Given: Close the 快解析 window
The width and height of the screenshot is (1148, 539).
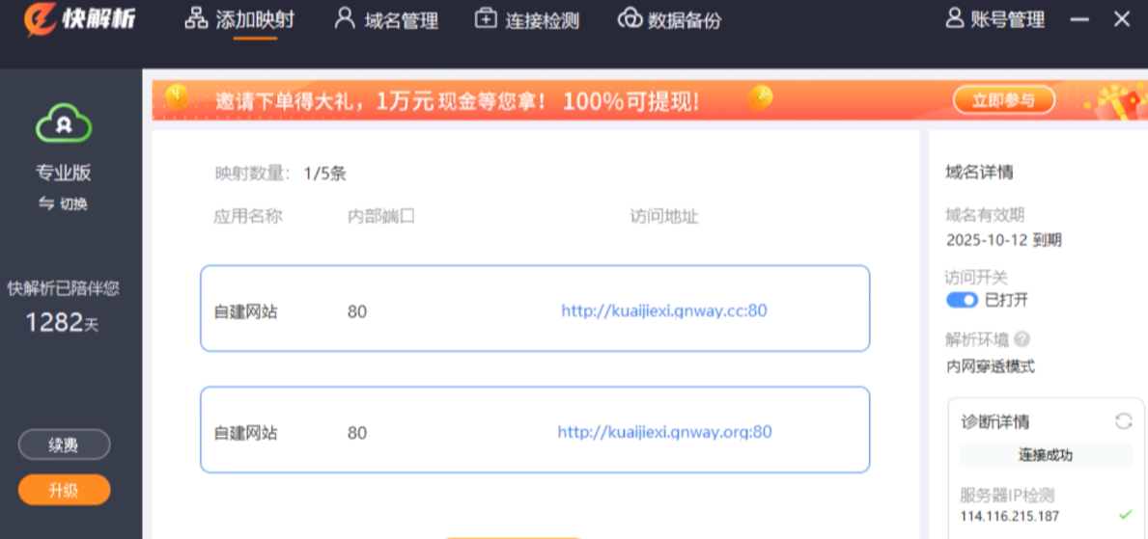Looking at the screenshot, I should pos(1122,19).
